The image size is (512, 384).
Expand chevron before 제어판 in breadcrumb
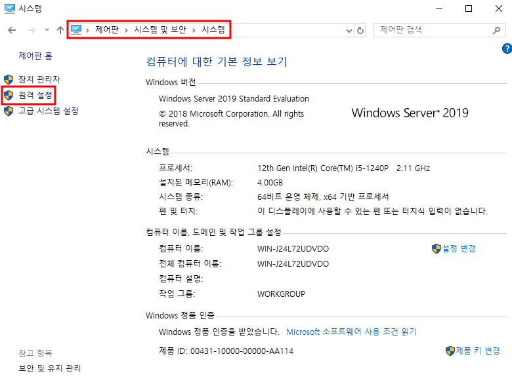[87, 30]
